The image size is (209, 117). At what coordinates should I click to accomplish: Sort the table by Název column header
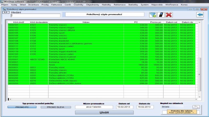pyautogui.click(x=86, y=22)
